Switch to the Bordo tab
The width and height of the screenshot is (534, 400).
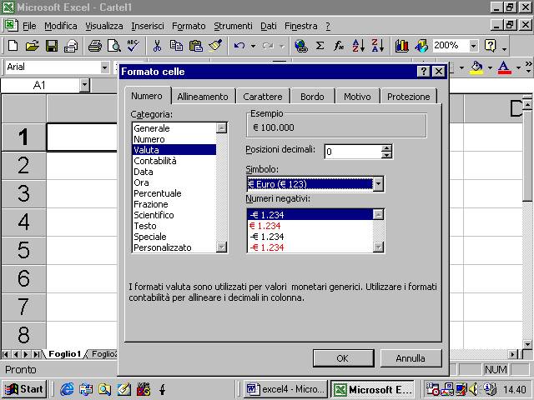(312, 97)
